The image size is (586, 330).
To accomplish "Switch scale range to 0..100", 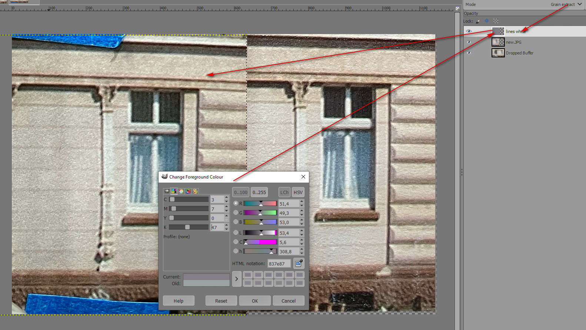I will coord(241,192).
